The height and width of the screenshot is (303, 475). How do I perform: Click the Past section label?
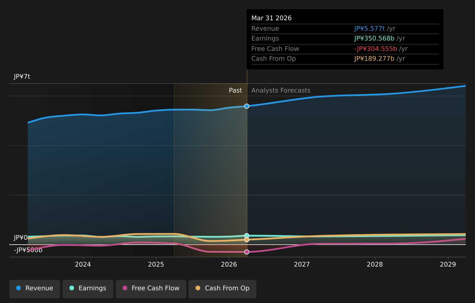[x=235, y=90]
